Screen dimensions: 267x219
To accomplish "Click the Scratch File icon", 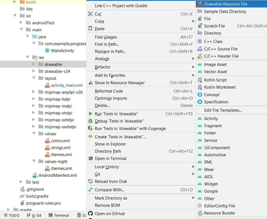I will 200,26.
